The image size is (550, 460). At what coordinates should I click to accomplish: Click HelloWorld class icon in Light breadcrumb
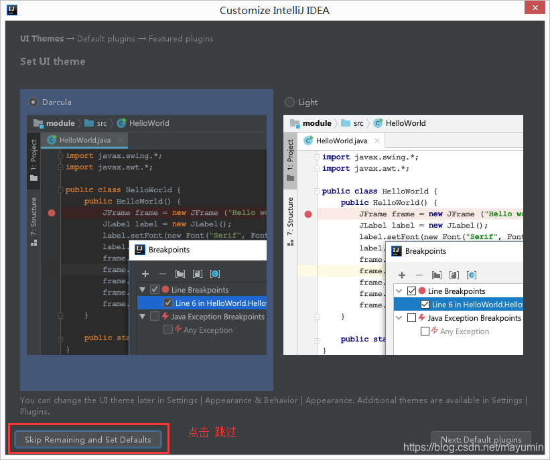(378, 123)
